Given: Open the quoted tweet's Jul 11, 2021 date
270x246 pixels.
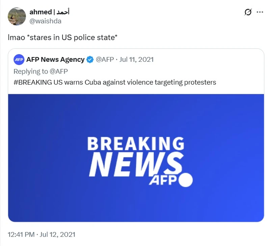Looking at the screenshot, I should (136, 60).
